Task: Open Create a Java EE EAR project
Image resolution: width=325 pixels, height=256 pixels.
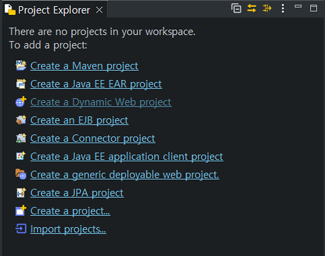Action: 96,84
